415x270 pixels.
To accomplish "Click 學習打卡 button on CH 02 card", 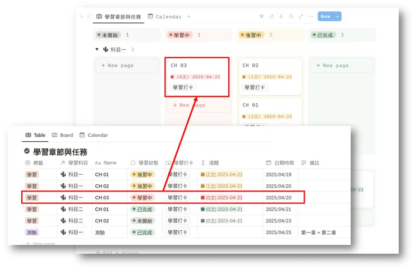I will (255, 87).
